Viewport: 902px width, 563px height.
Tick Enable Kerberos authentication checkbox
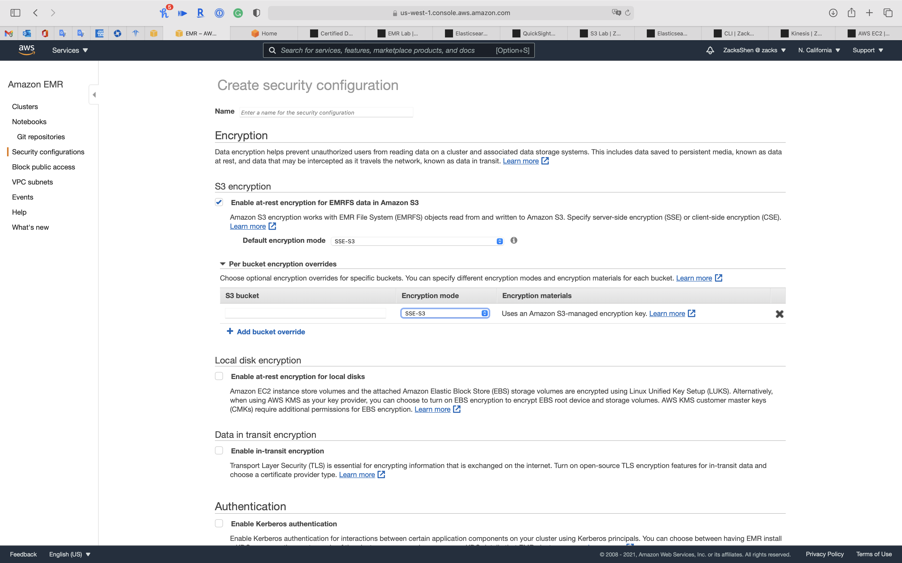tap(219, 523)
